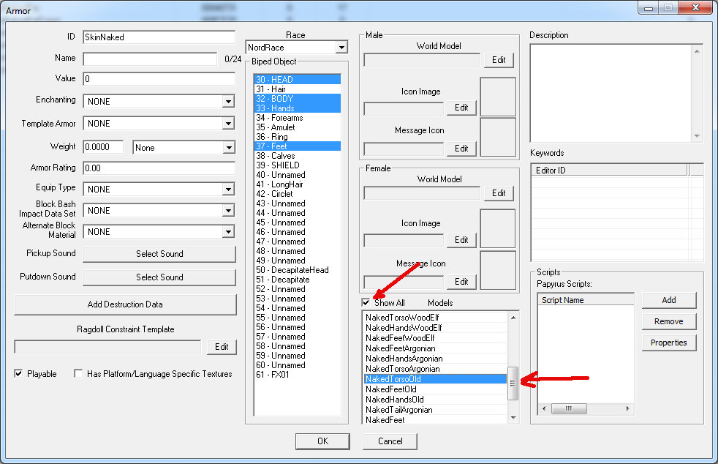Select NakedFeetWoodElf model

[x=436, y=338]
